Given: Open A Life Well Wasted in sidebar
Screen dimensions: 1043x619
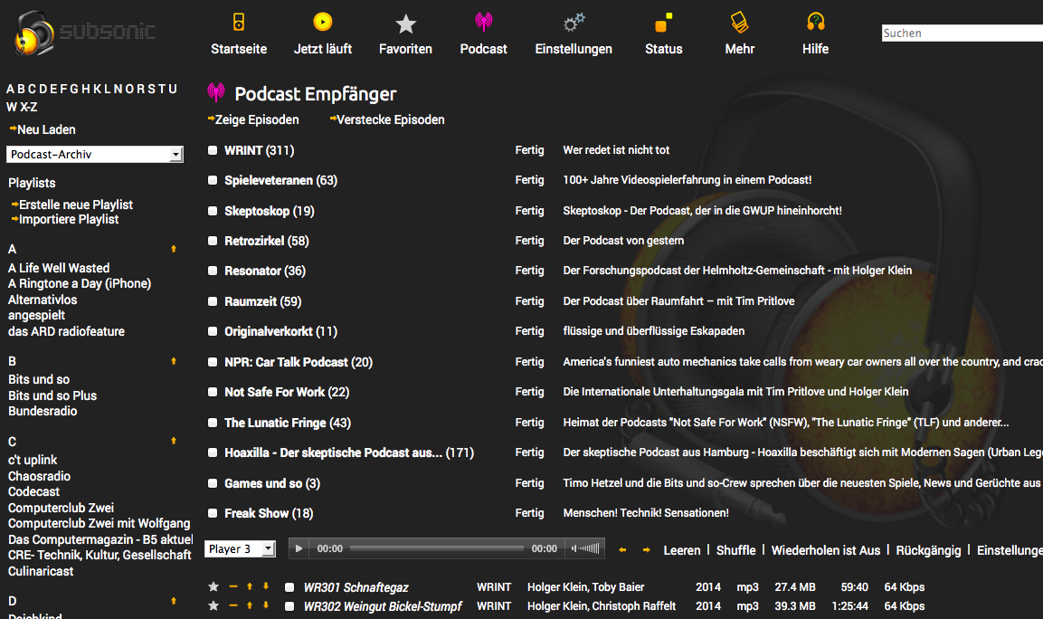Looking at the screenshot, I should (x=59, y=268).
